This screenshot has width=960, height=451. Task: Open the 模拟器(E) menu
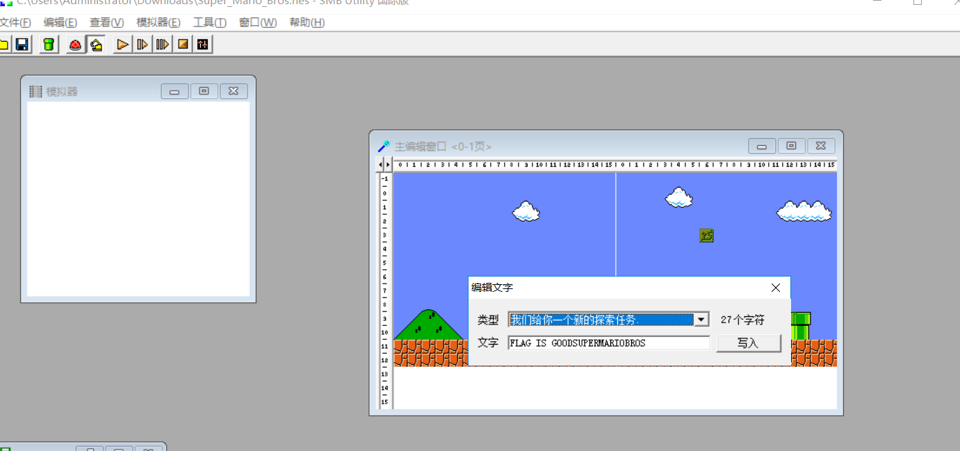coord(158,22)
